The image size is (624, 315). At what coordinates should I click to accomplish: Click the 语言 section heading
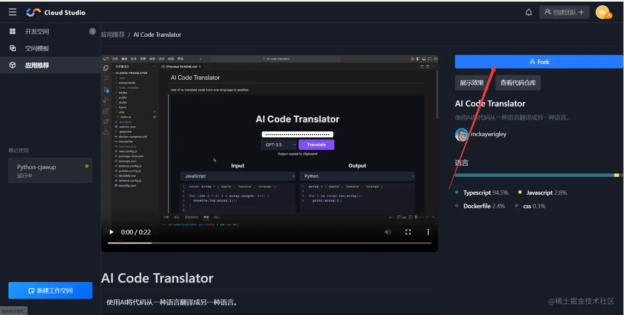click(x=462, y=163)
